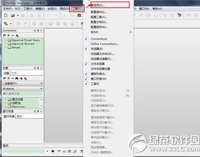
Task: Select the 对象 tab in the objects panel
Action: coord(6,73)
